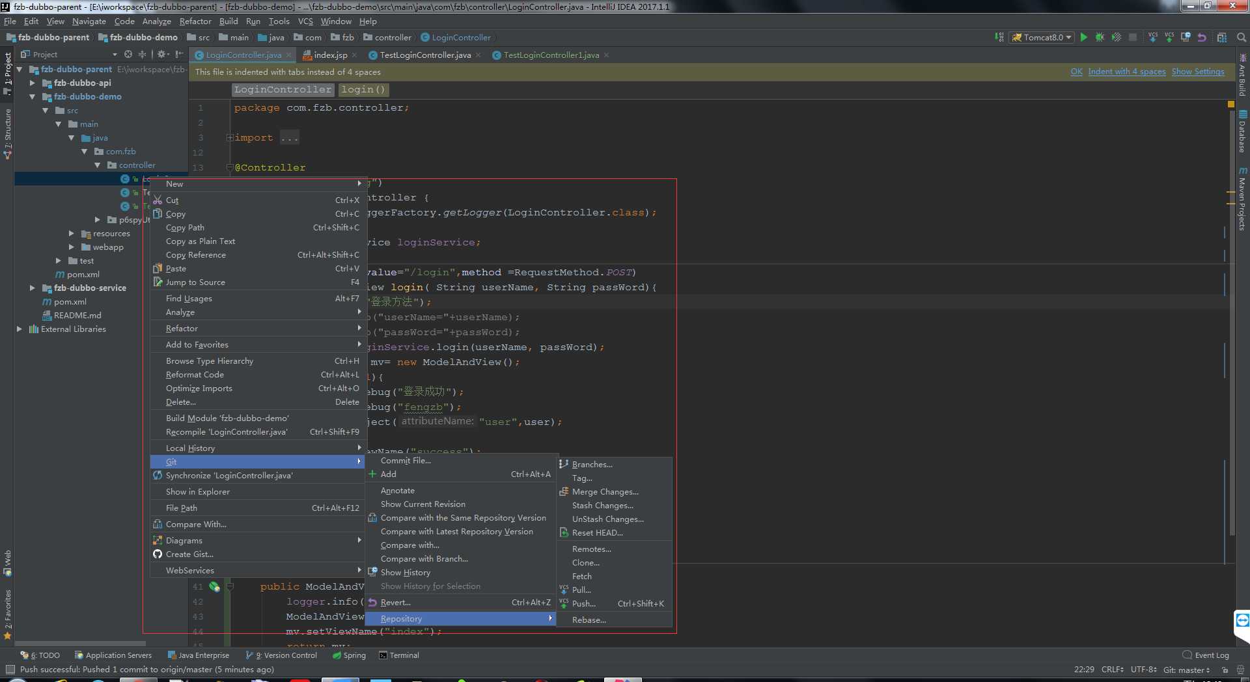Open Project panel gear settings
Viewport: 1250px width, 682px height.
coord(161,55)
